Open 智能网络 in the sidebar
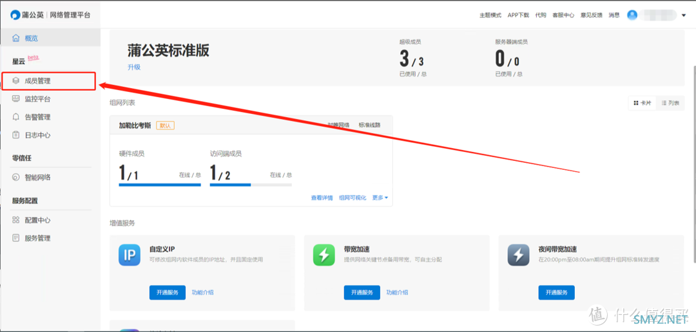This screenshot has width=696, height=332. 38,178
